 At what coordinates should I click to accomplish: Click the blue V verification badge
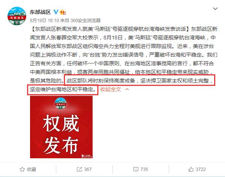pos(56,12)
